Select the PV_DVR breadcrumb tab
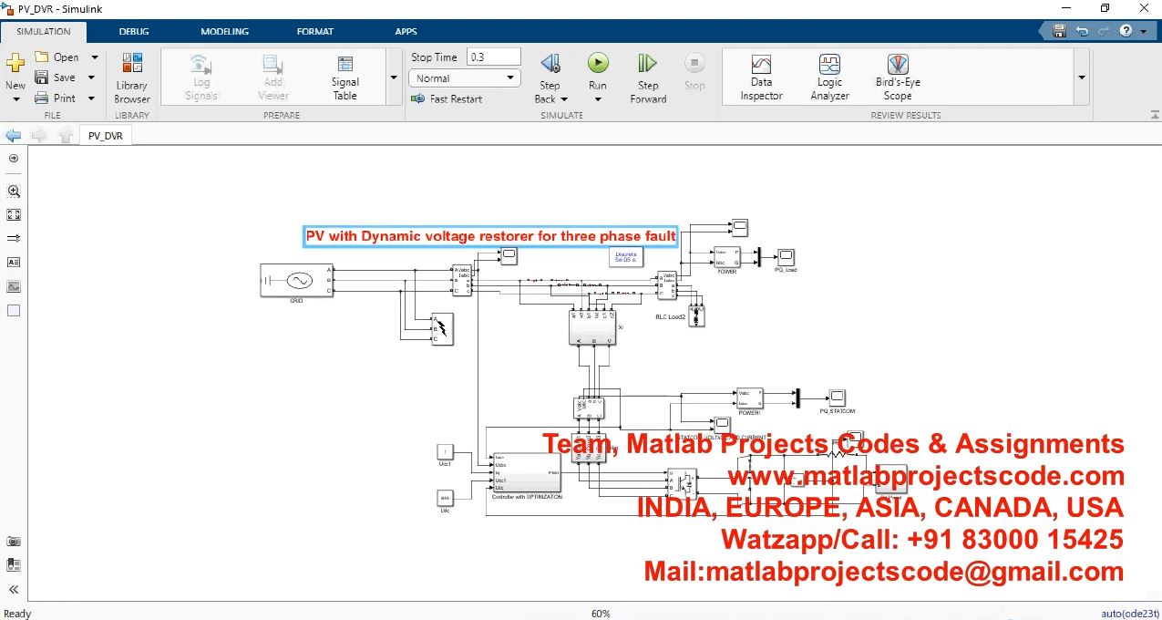Viewport: 1162px width, 620px height. click(x=106, y=136)
